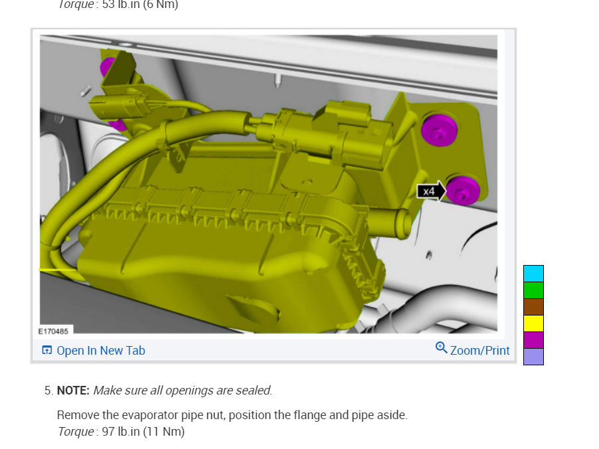Click the torque value '53 lb.in (6 Nm)'
599x449 pixels.
pos(140,5)
